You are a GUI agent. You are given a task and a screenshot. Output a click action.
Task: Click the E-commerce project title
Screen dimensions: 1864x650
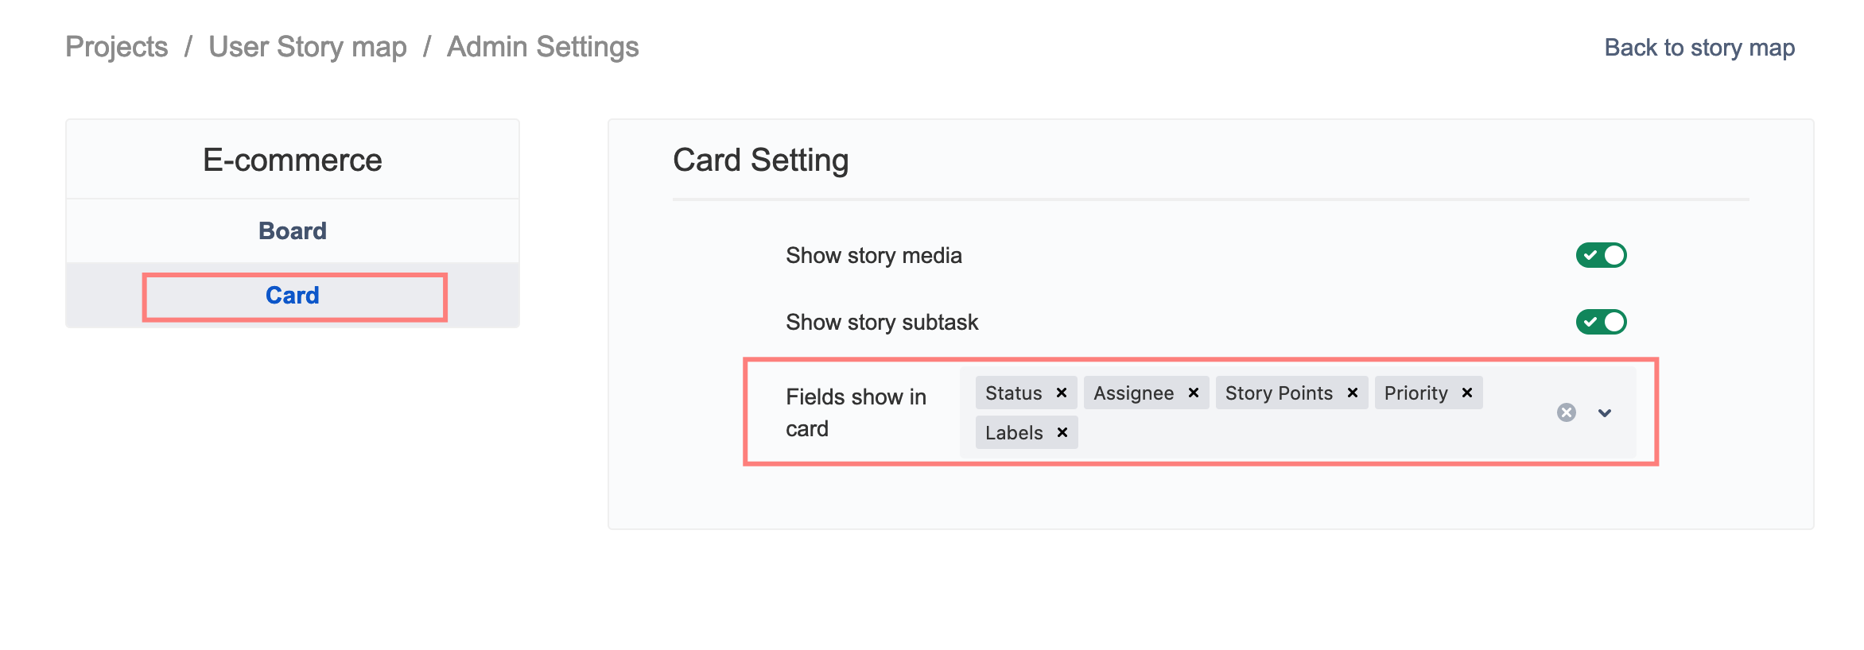pos(293,161)
